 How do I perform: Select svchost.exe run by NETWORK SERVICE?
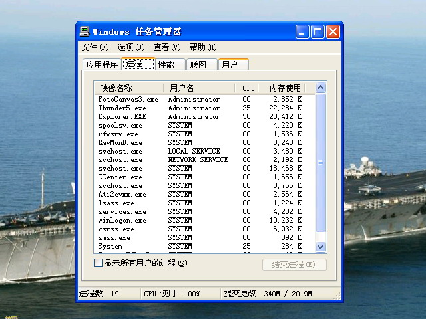coord(205,159)
